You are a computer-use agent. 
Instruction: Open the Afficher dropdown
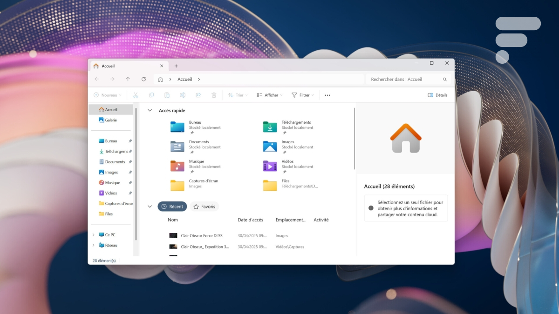(270, 95)
